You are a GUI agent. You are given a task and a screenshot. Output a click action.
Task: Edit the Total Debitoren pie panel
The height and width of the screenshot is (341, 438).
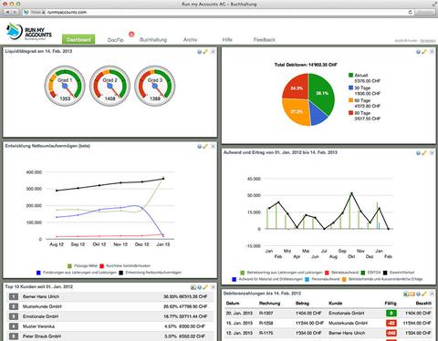(424, 52)
